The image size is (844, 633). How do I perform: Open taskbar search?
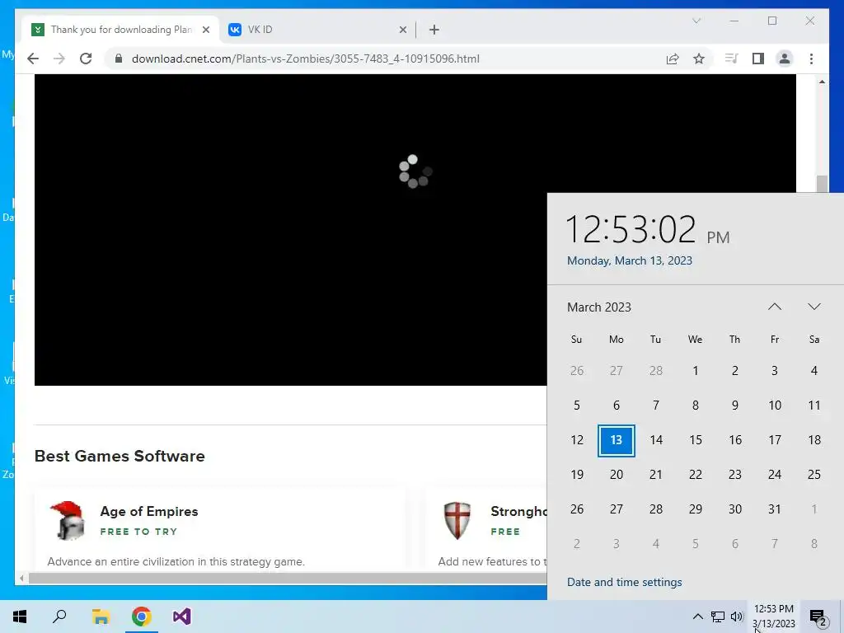pos(59,617)
